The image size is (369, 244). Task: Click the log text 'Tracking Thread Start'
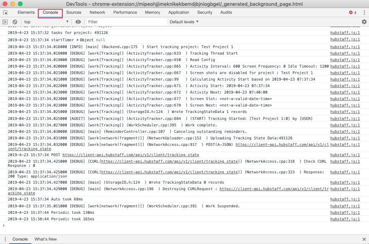214,53
